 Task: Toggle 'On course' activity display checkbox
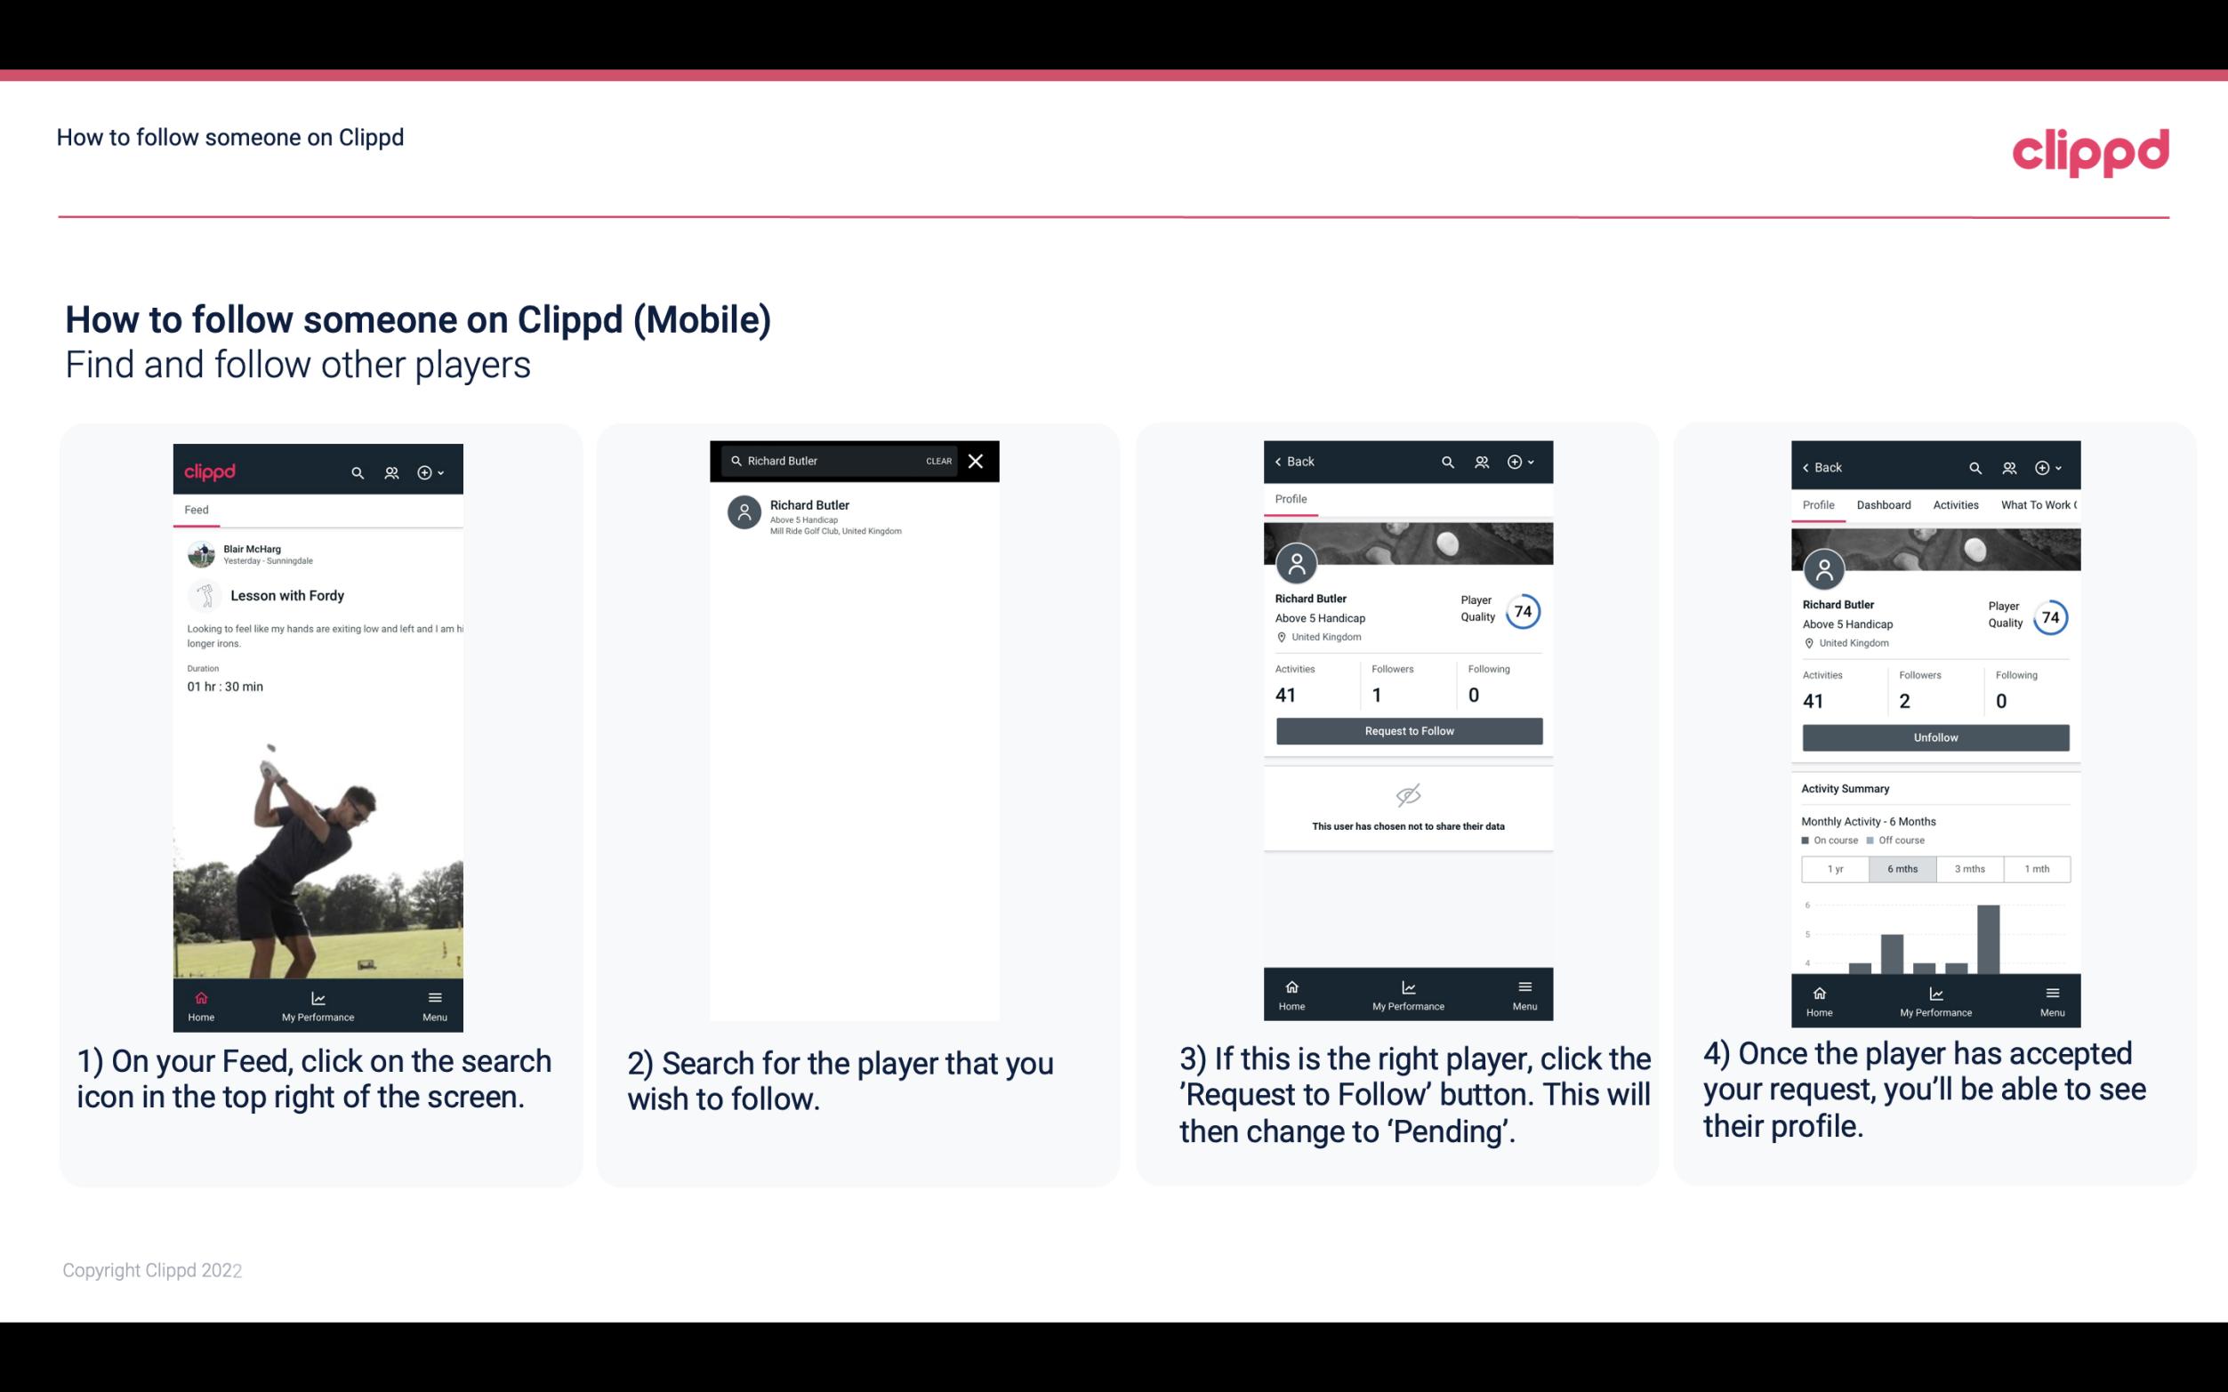click(1806, 841)
